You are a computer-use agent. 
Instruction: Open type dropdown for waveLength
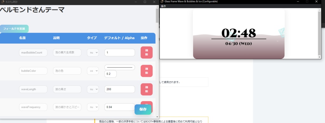[x=93, y=89]
